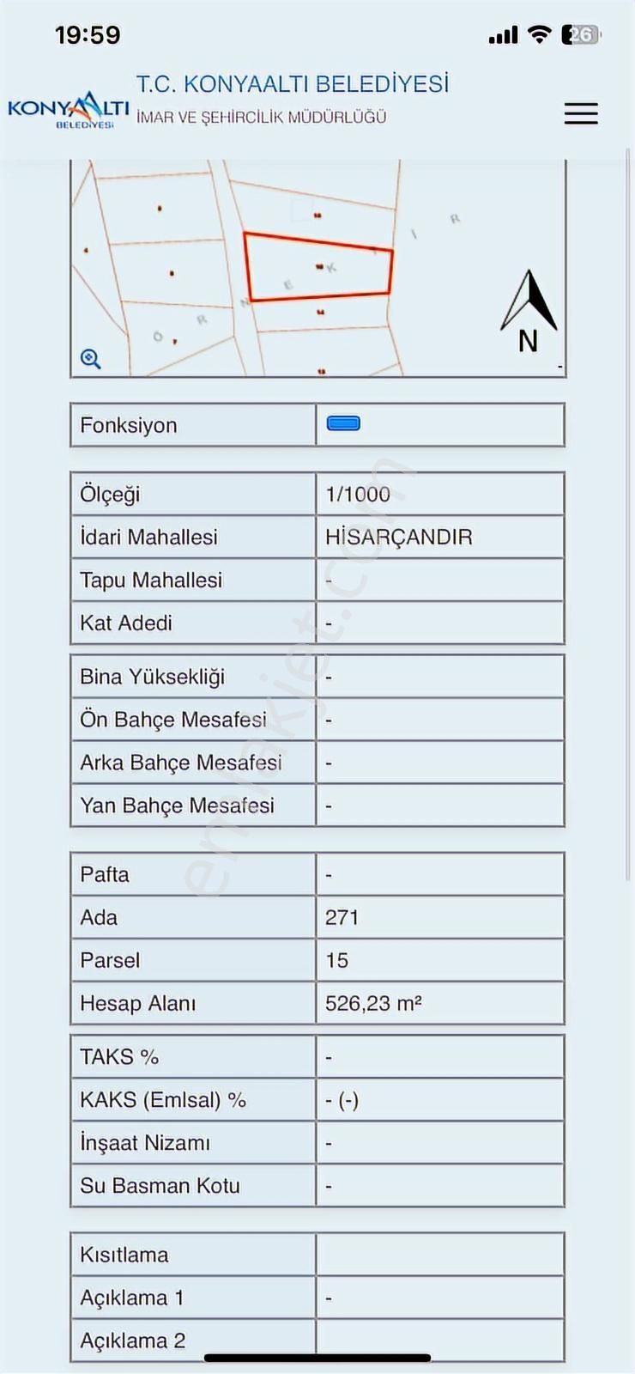Click the red highlighted parcel on the map
635x1374 pixels.
pos(317,266)
